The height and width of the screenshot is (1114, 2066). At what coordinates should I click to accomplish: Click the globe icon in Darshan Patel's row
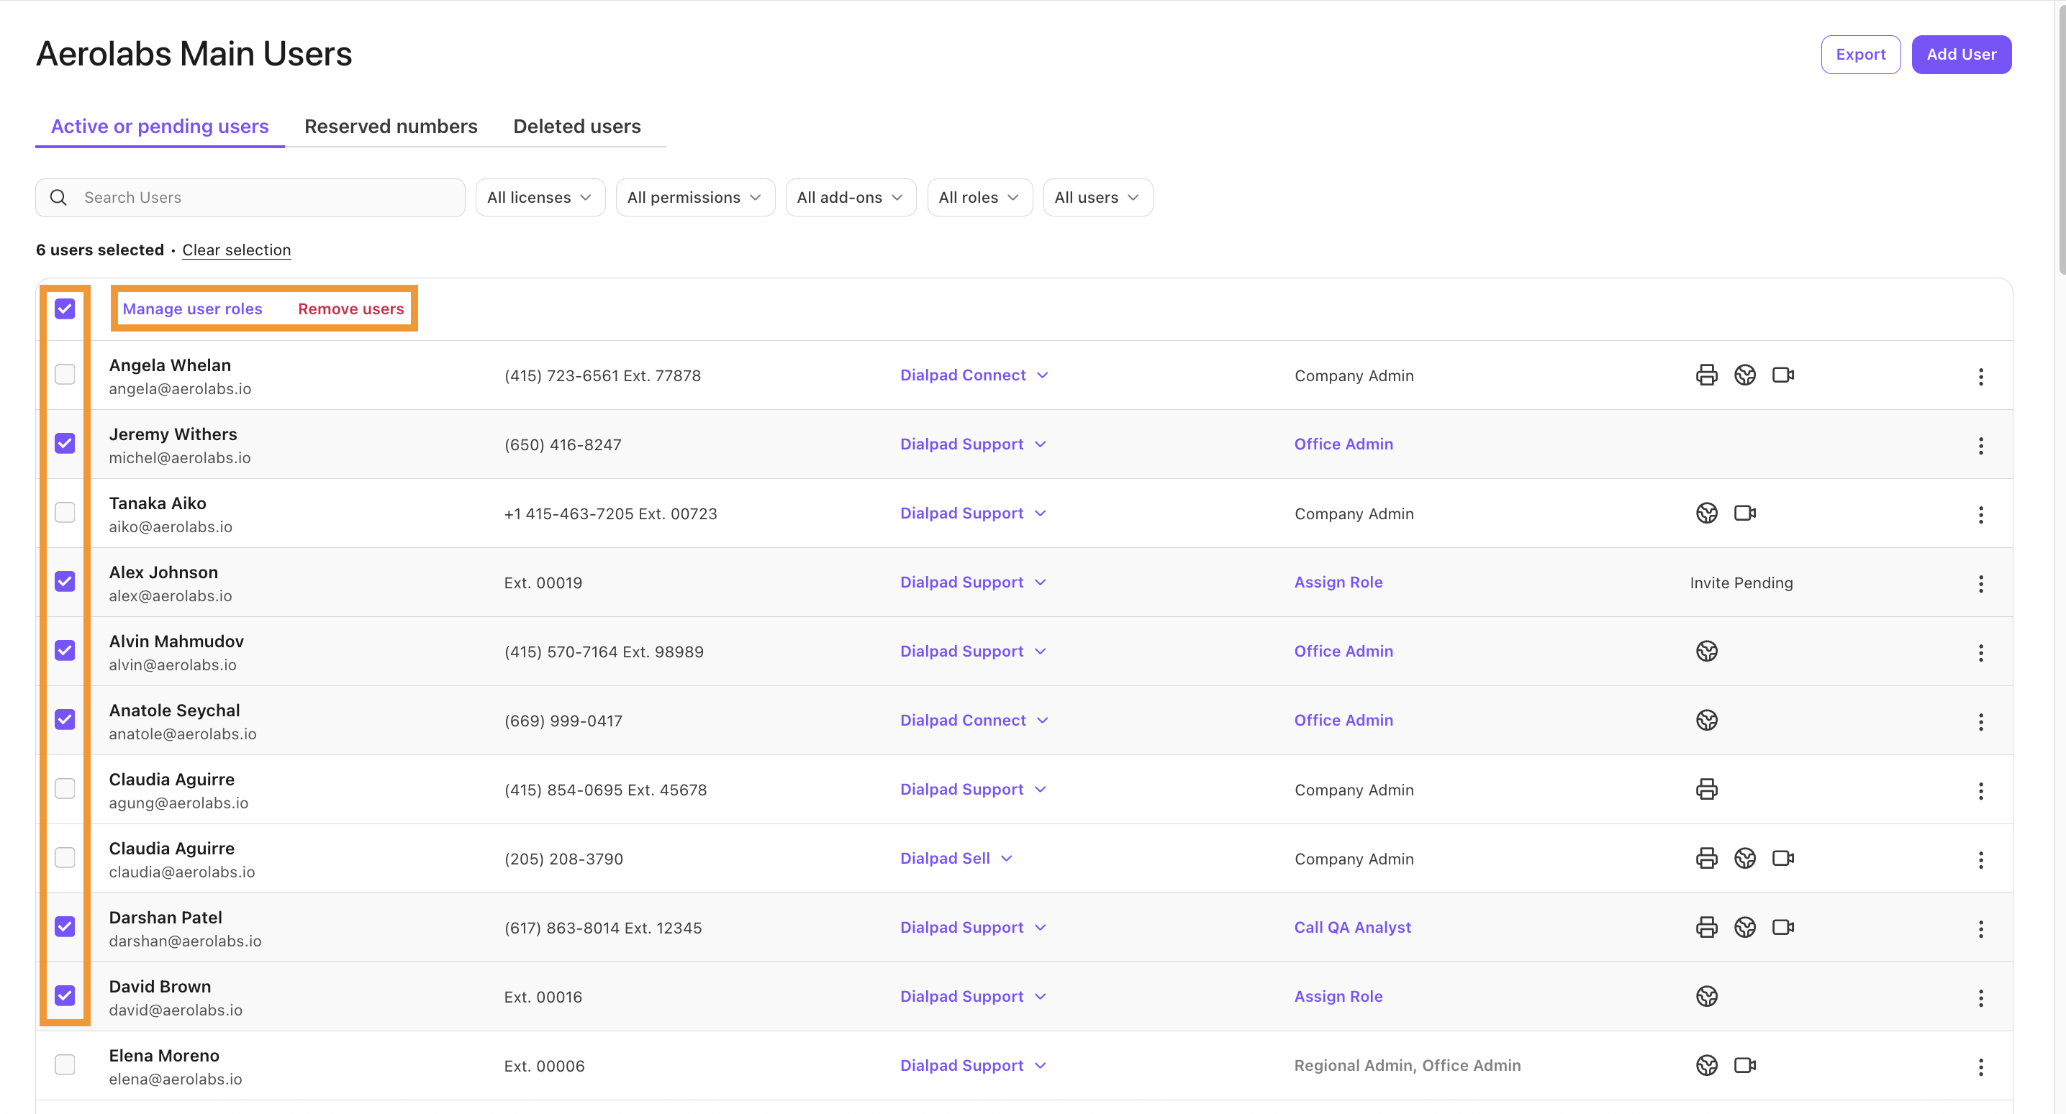click(x=1745, y=926)
